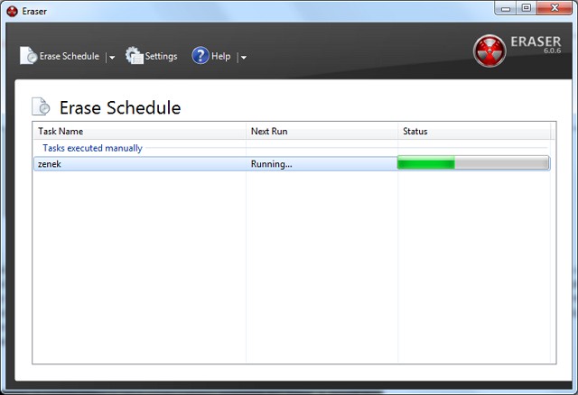Screen dimensions: 578x395
Task: Click the Erase Schedule toolbar label
Action: point(70,56)
